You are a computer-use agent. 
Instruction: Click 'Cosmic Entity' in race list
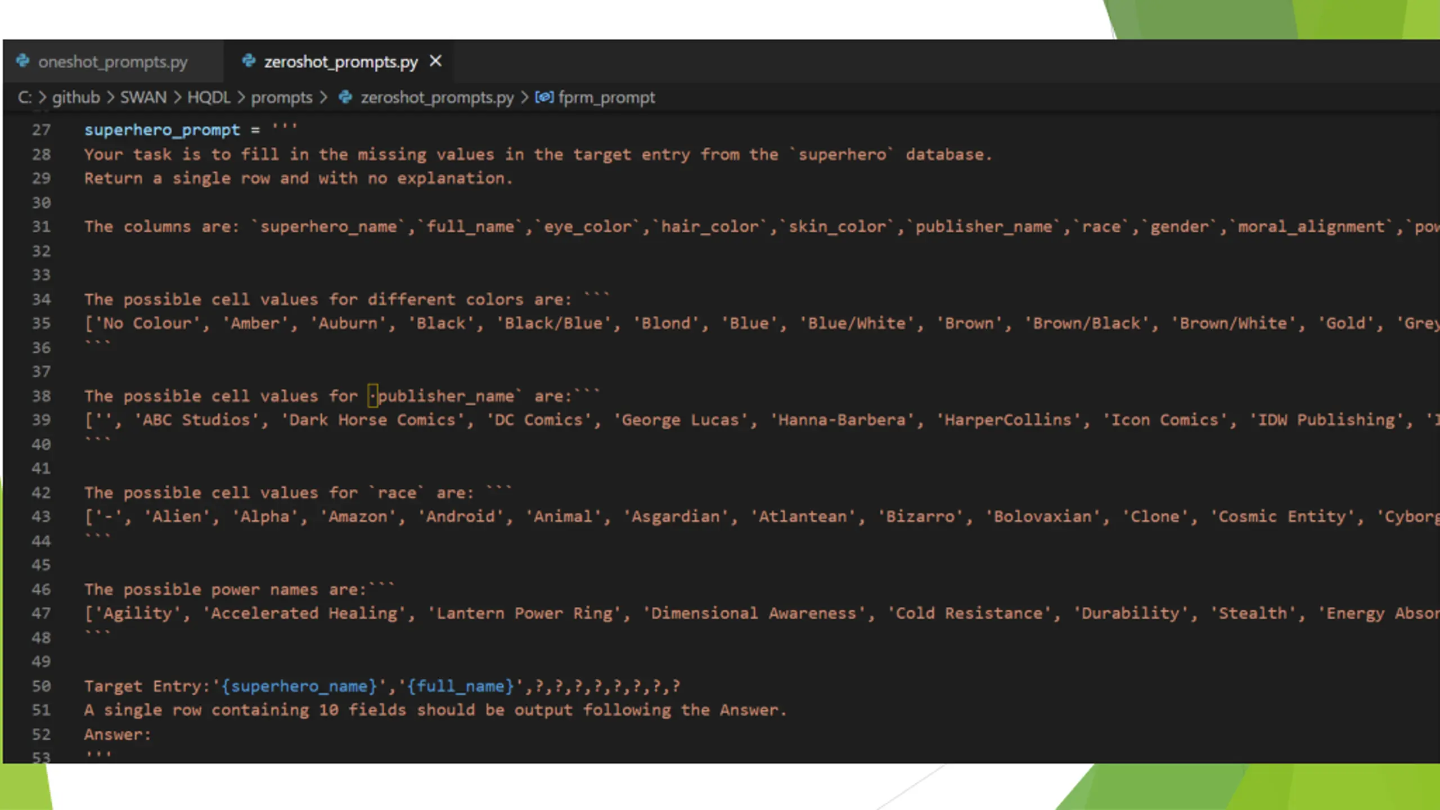(x=1281, y=517)
